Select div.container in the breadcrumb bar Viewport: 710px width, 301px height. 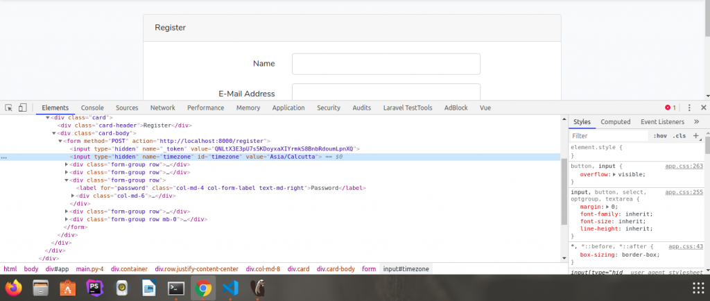click(129, 268)
